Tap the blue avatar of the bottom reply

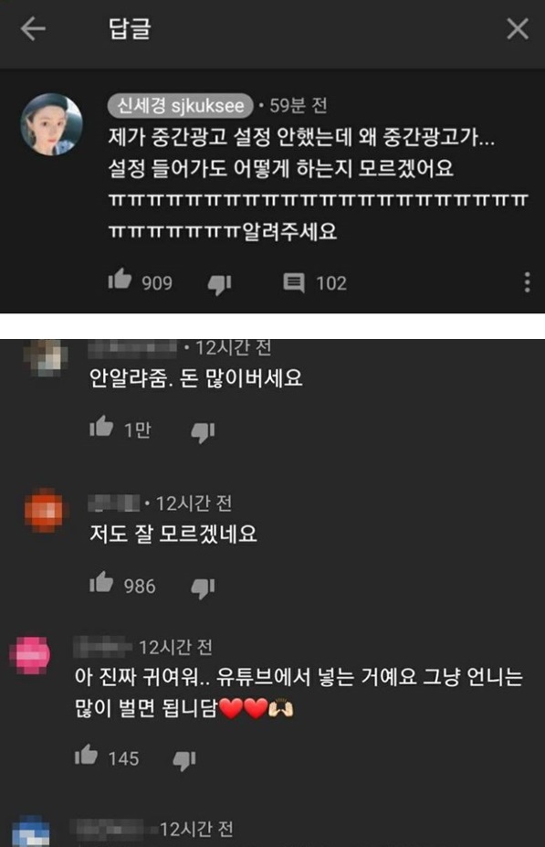tap(31, 831)
